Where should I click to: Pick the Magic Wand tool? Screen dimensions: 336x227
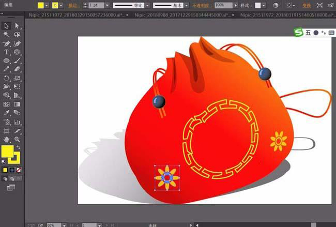[x=7, y=35]
